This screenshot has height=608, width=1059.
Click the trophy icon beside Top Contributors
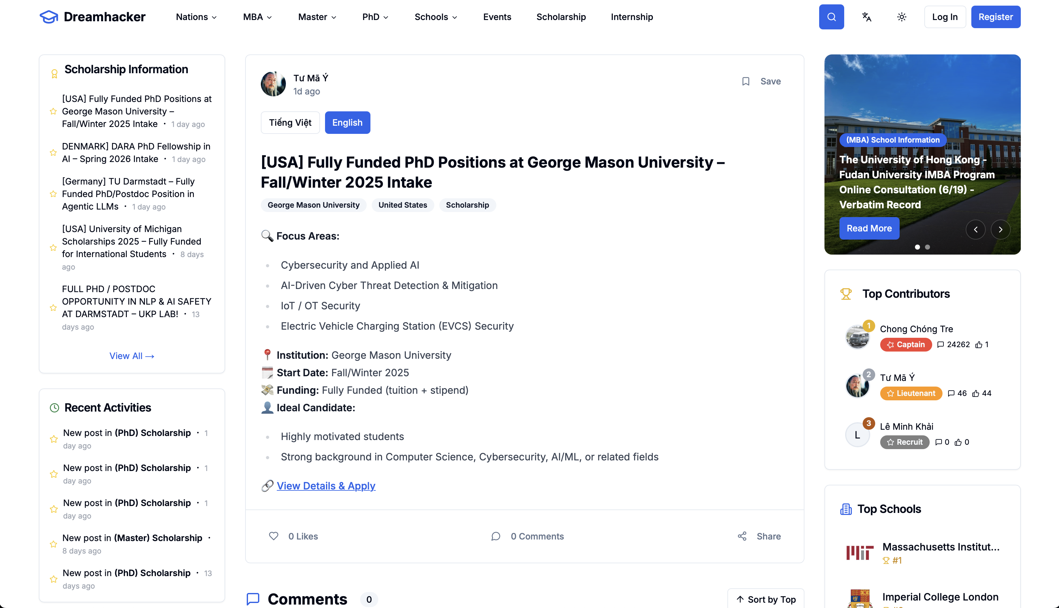pyautogui.click(x=846, y=294)
